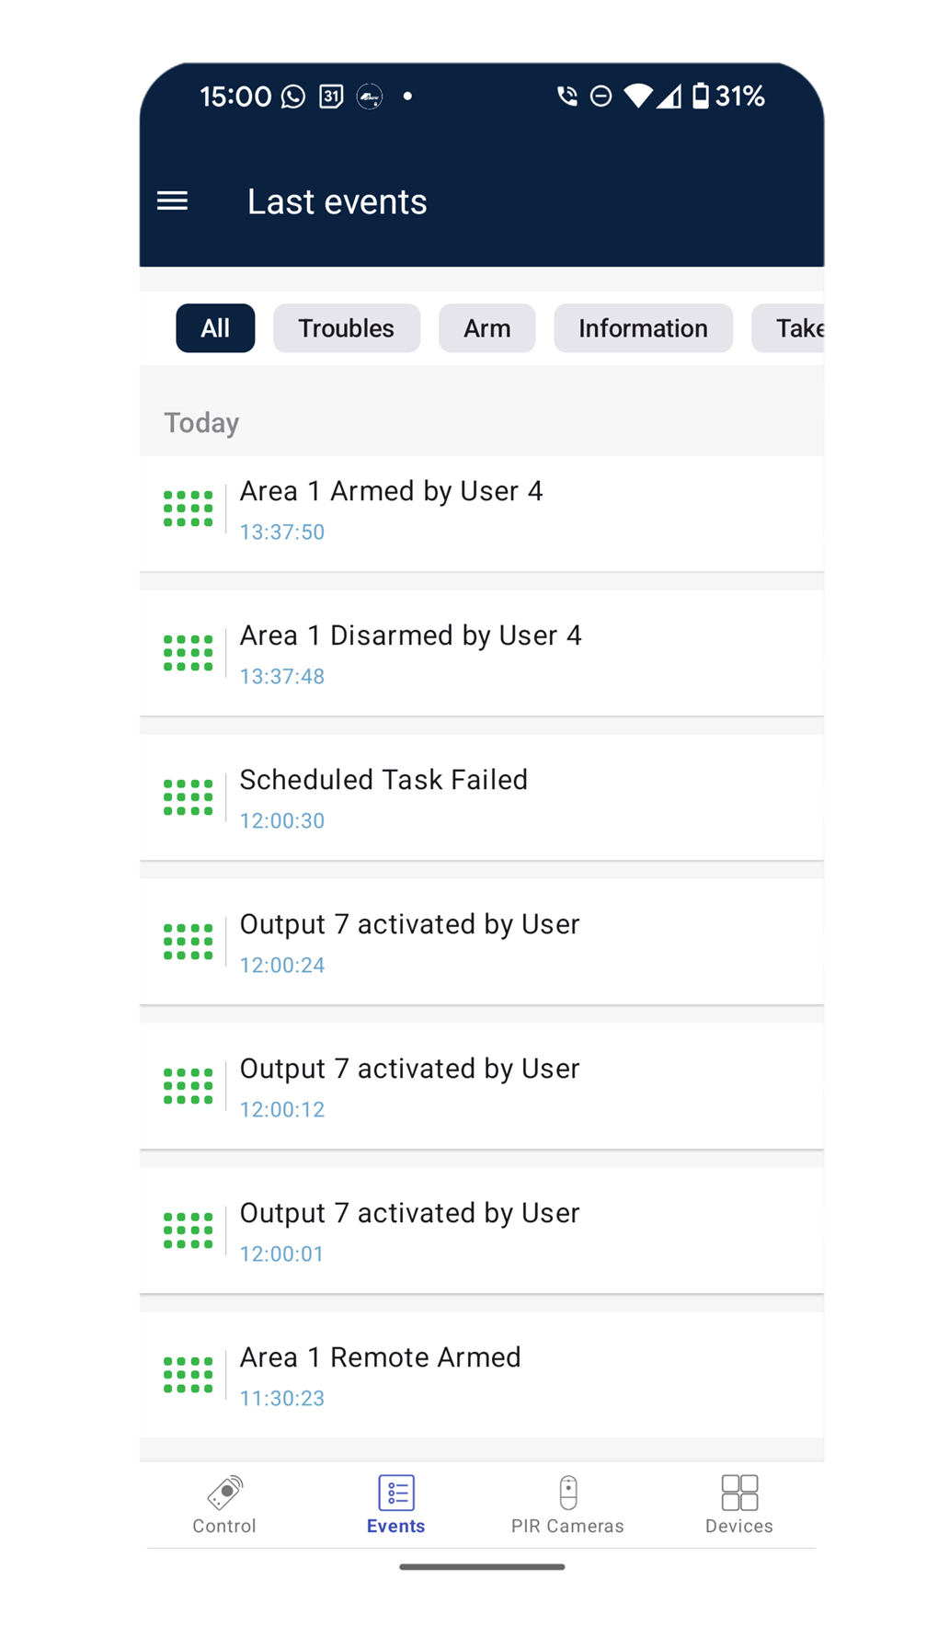The width and height of the screenshot is (938, 1648).
Task: Switch to Information filter
Action: click(643, 328)
